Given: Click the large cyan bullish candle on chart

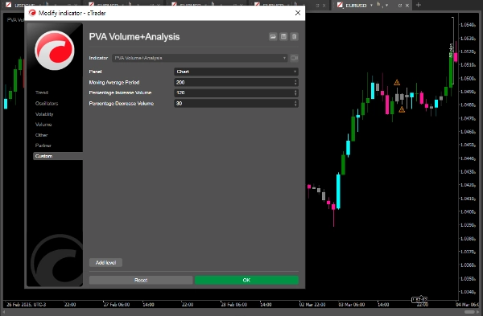Looking at the screenshot, I should [338, 191].
